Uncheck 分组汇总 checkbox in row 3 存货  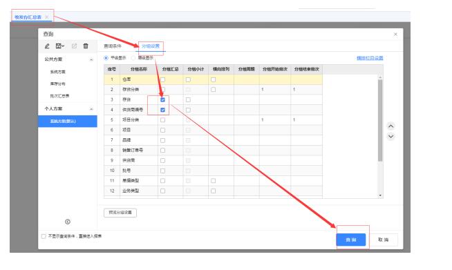point(163,99)
